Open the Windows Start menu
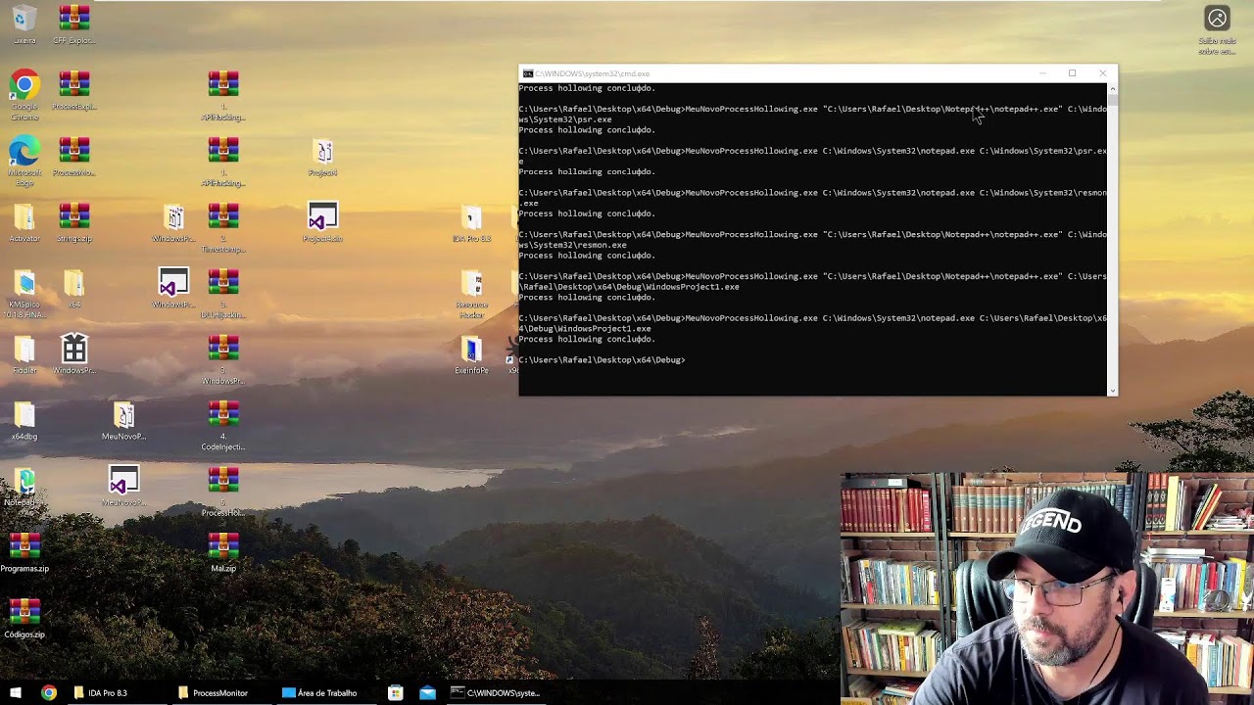The width and height of the screenshot is (1254, 705). click(x=15, y=692)
